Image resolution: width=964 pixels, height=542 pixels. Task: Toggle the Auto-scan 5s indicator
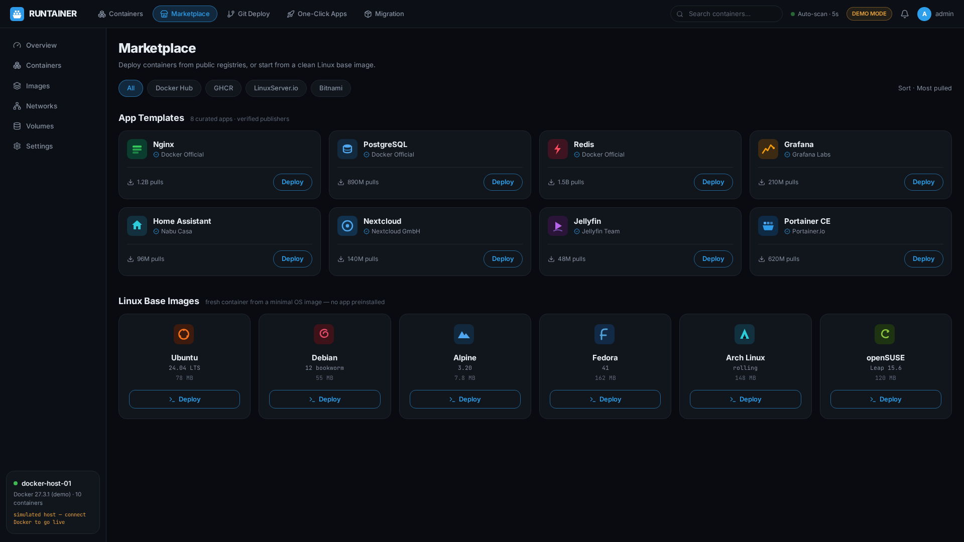(x=814, y=14)
